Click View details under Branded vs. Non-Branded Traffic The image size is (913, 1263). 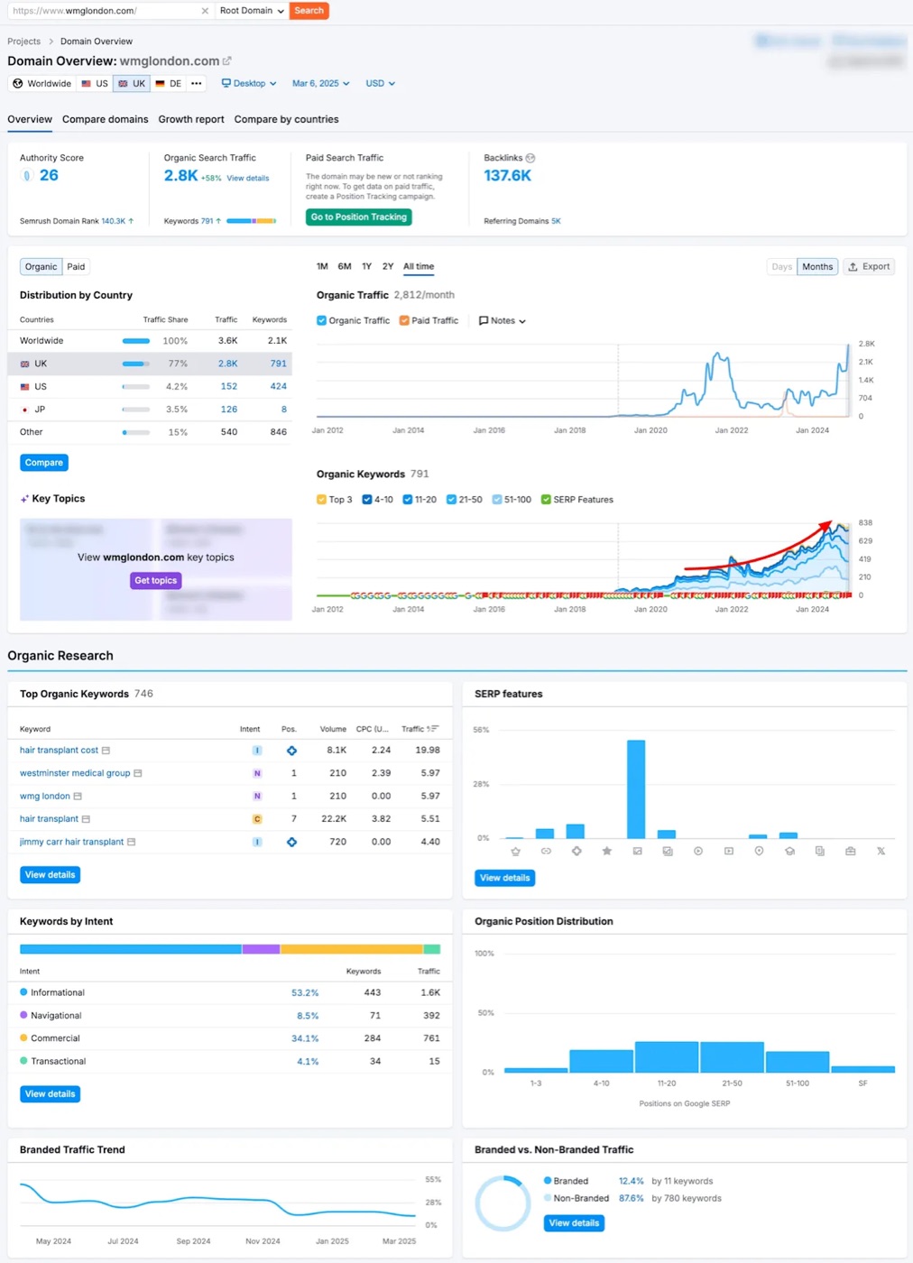coord(575,1224)
